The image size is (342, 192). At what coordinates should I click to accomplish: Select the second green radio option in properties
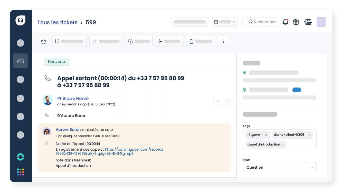pos(244,90)
